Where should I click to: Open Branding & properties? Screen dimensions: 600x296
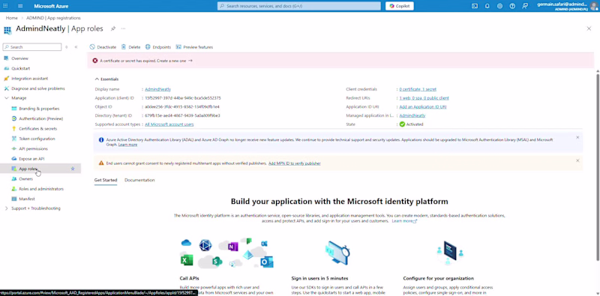pos(39,109)
